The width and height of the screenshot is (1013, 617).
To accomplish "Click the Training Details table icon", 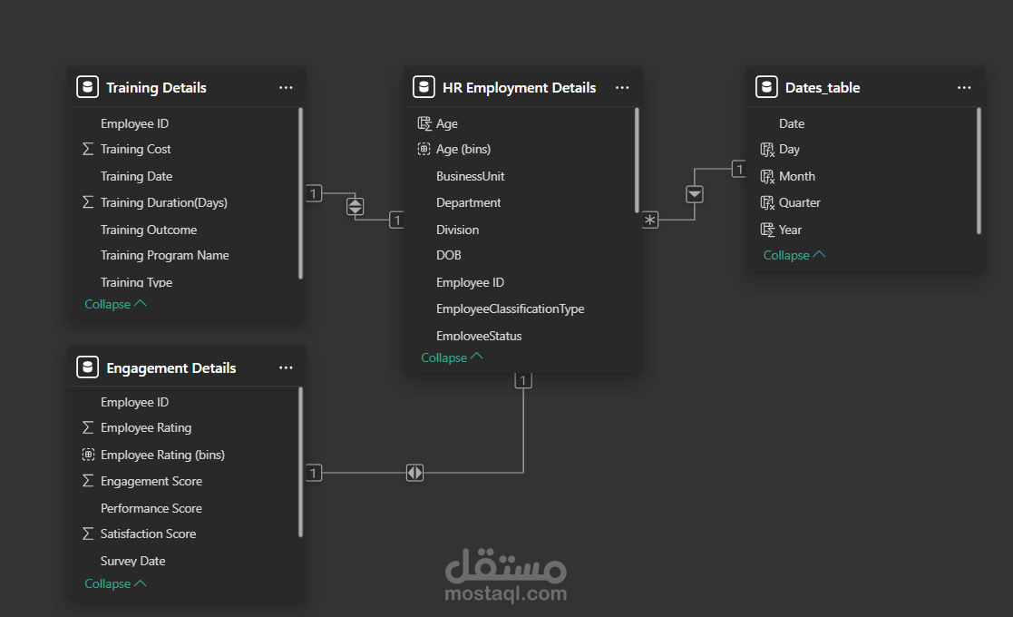I will tap(88, 86).
